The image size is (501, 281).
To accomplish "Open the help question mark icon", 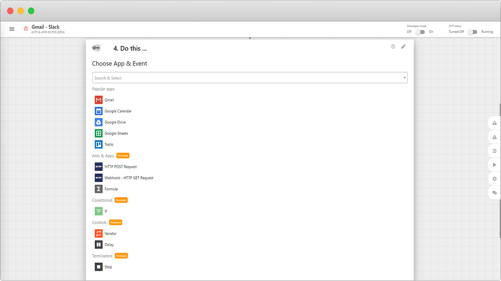I will (x=393, y=46).
